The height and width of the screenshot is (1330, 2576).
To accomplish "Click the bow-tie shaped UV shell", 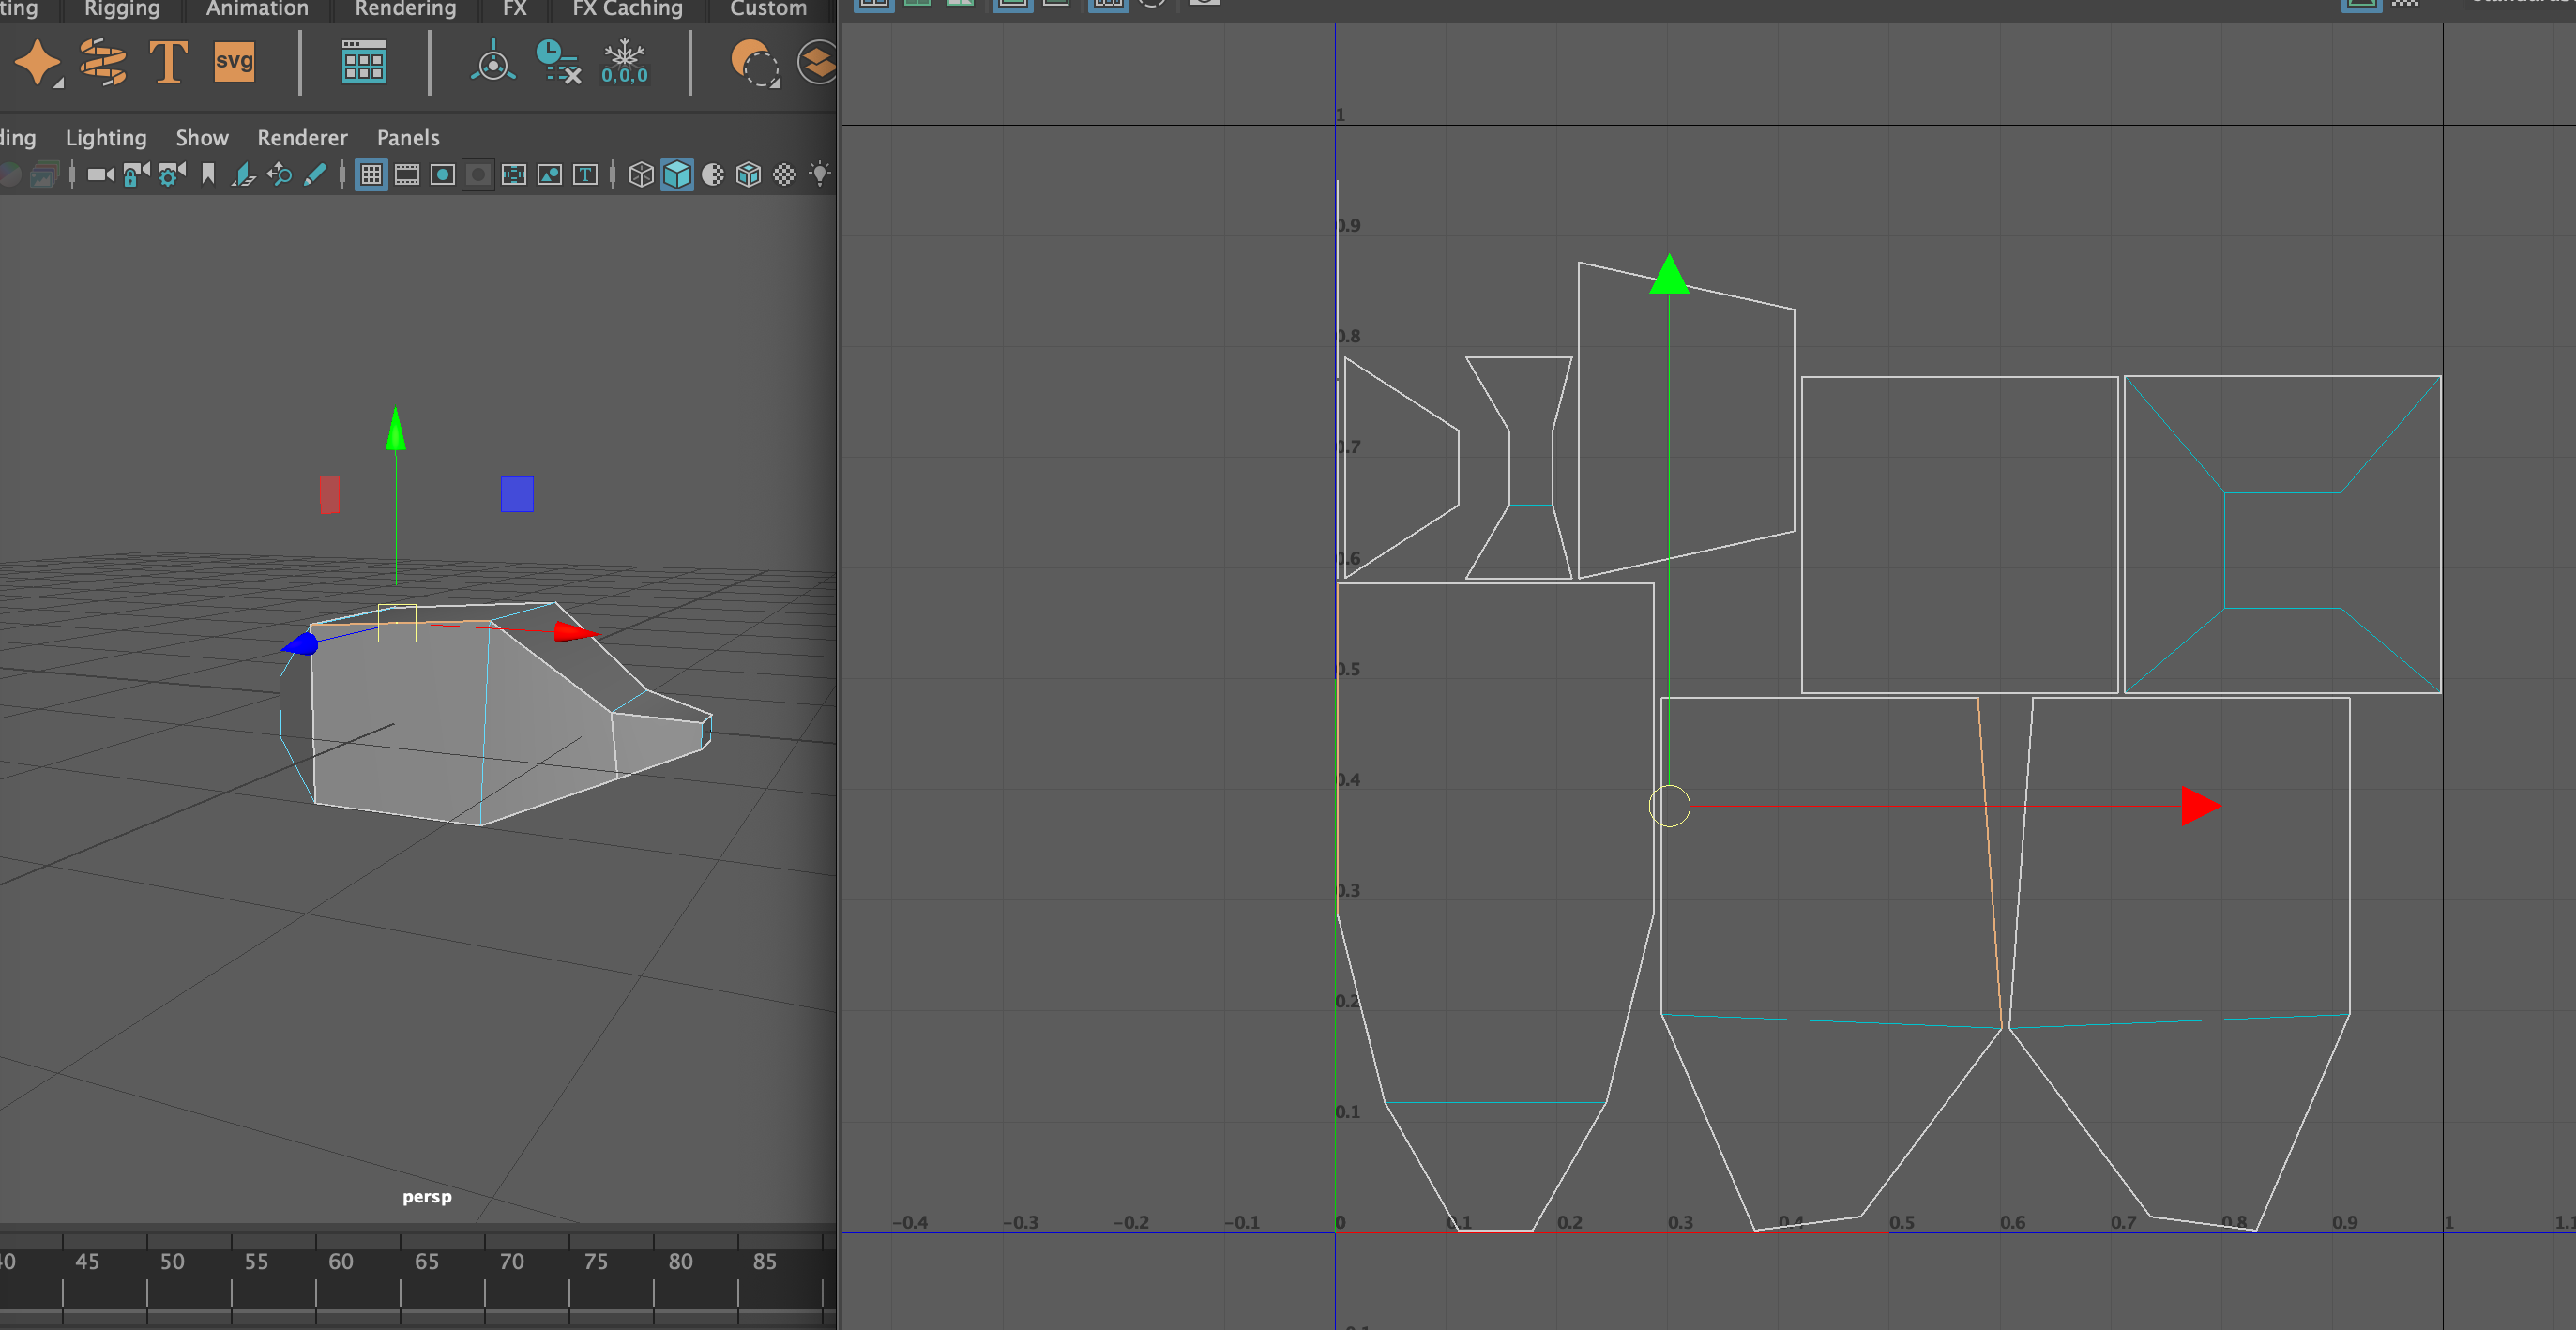I will (x=1520, y=467).
